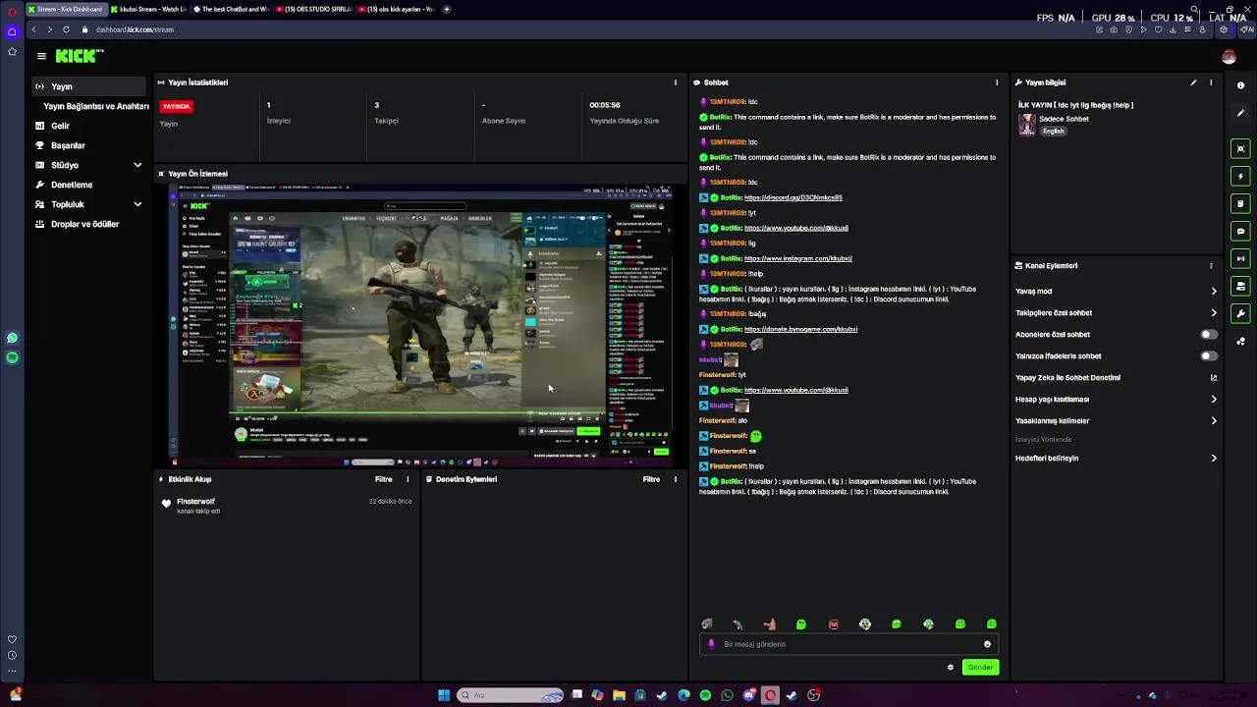
Task: Open WhatsApp from the taskbar
Action: point(727,695)
